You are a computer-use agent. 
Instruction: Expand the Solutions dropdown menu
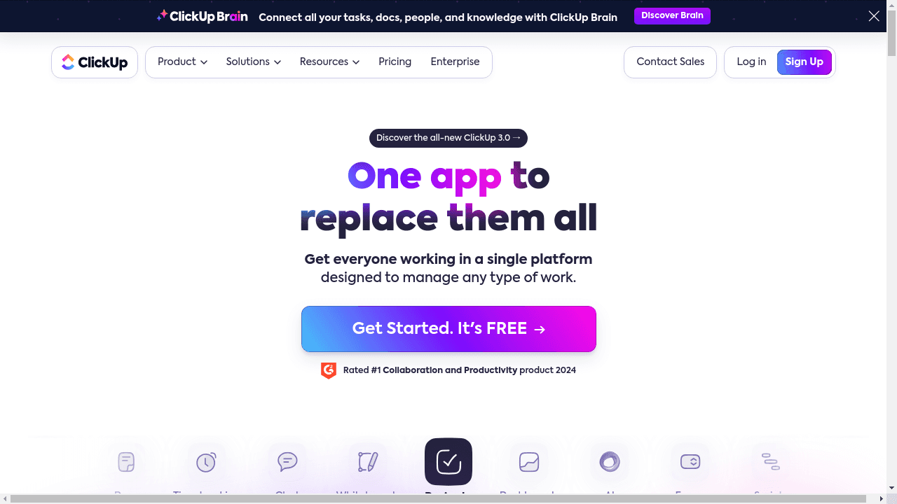pos(254,62)
